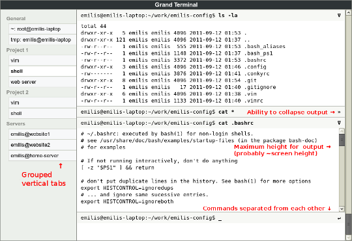
Task: Expand the collapsed cat * output
Action: (339, 112)
